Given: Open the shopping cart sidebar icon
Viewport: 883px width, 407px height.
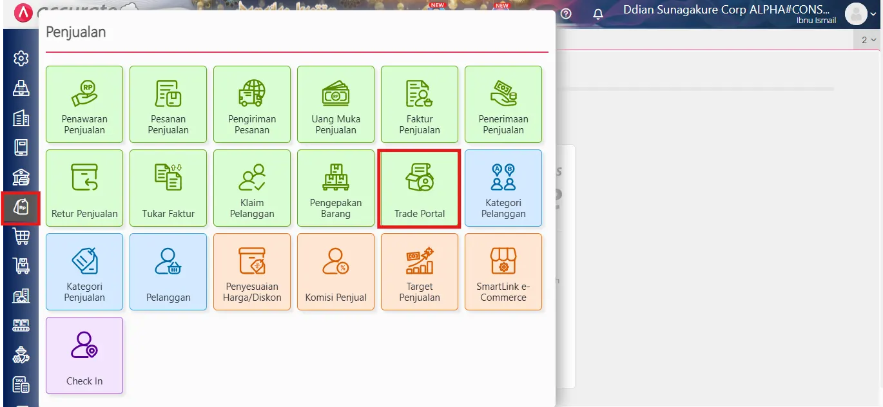Looking at the screenshot, I should point(21,237).
